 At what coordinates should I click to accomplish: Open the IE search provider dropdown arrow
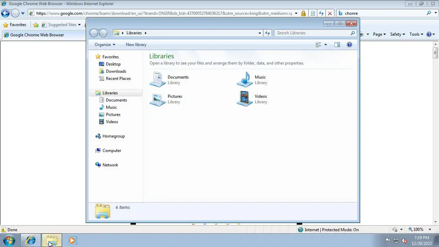coord(436,13)
